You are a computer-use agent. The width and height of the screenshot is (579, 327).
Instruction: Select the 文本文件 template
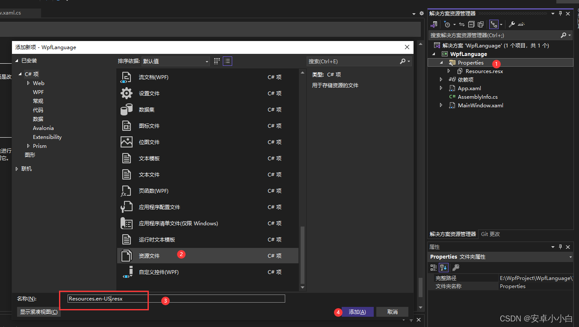click(x=207, y=174)
